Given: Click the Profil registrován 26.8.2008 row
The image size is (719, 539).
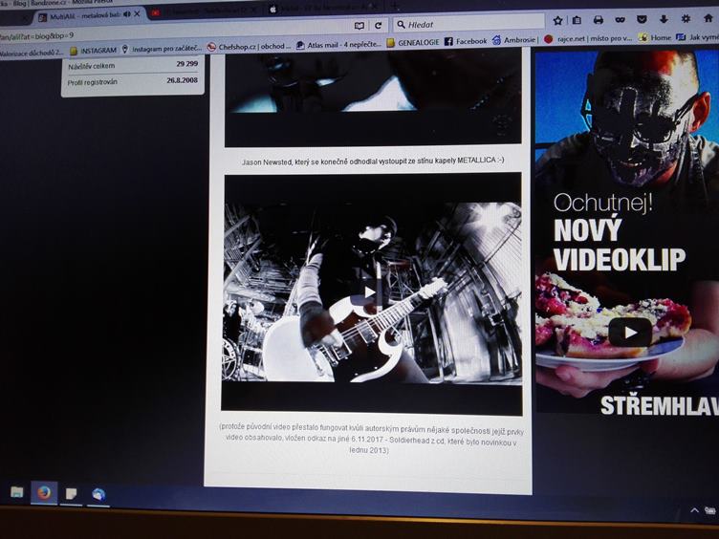Looking at the screenshot, I should click(x=133, y=81).
